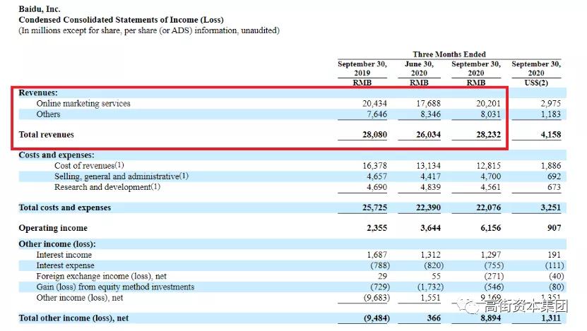Select the 'Interest expense' row label
The height and width of the screenshot is (331, 587).
click(x=65, y=266)
